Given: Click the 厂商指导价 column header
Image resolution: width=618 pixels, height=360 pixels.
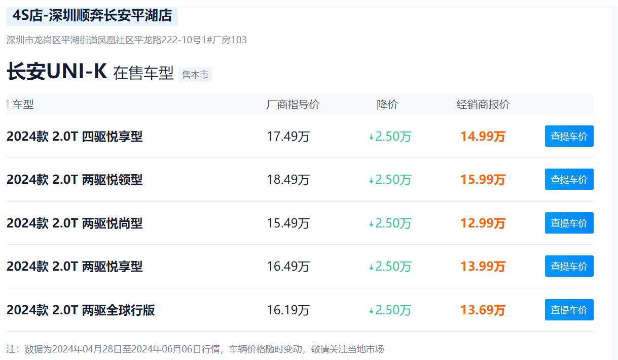Looking at the screenshot, I should click(293, 105).
